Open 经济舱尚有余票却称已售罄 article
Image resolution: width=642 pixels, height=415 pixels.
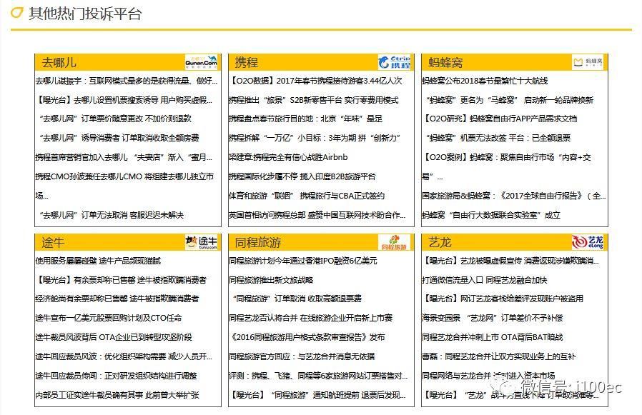[117, 299]
